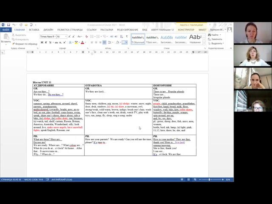Screen dimensions: 272x204
Task: Click the multilevel list icon
Action: (105, 37)
